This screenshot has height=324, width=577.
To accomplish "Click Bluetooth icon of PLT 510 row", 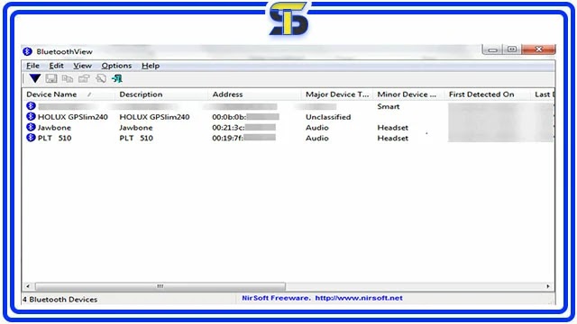I will coord(31,138).
